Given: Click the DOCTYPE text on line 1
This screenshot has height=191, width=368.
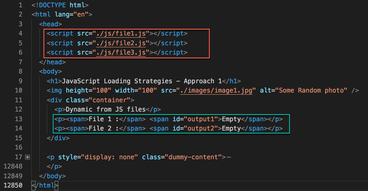Looking at the screenshot, I should click(x=52, y=5).
